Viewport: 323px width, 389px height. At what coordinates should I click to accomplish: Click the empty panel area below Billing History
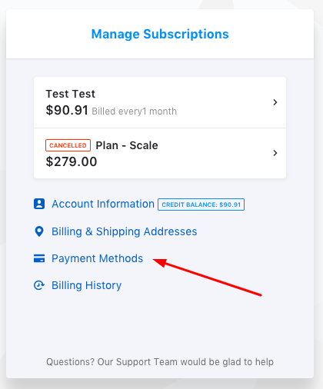coord(160,323)
